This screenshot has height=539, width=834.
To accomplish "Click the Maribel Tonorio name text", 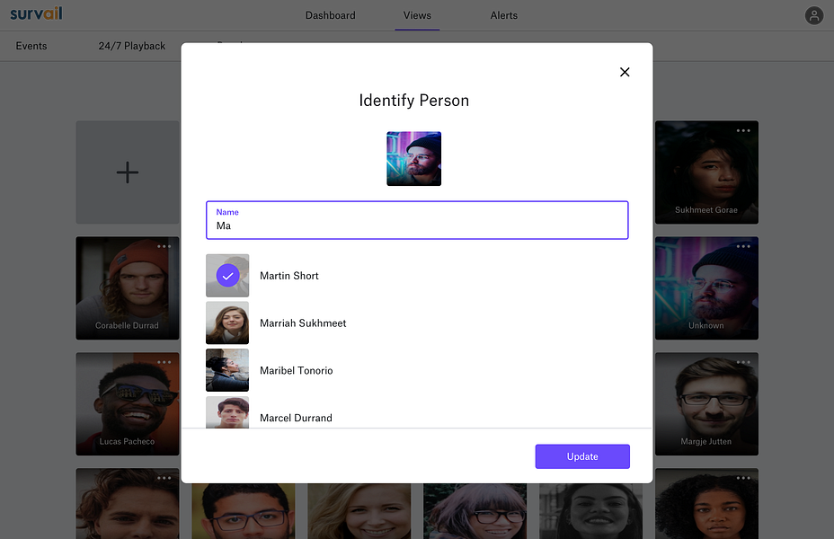I will (297, 370).
